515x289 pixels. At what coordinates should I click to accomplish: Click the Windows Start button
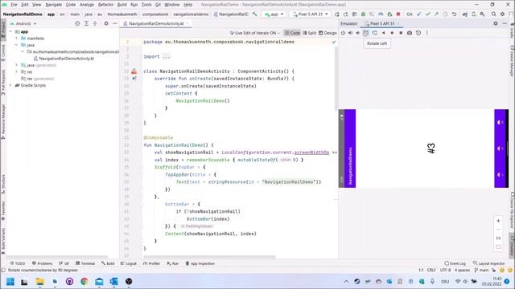coord(10,282)
